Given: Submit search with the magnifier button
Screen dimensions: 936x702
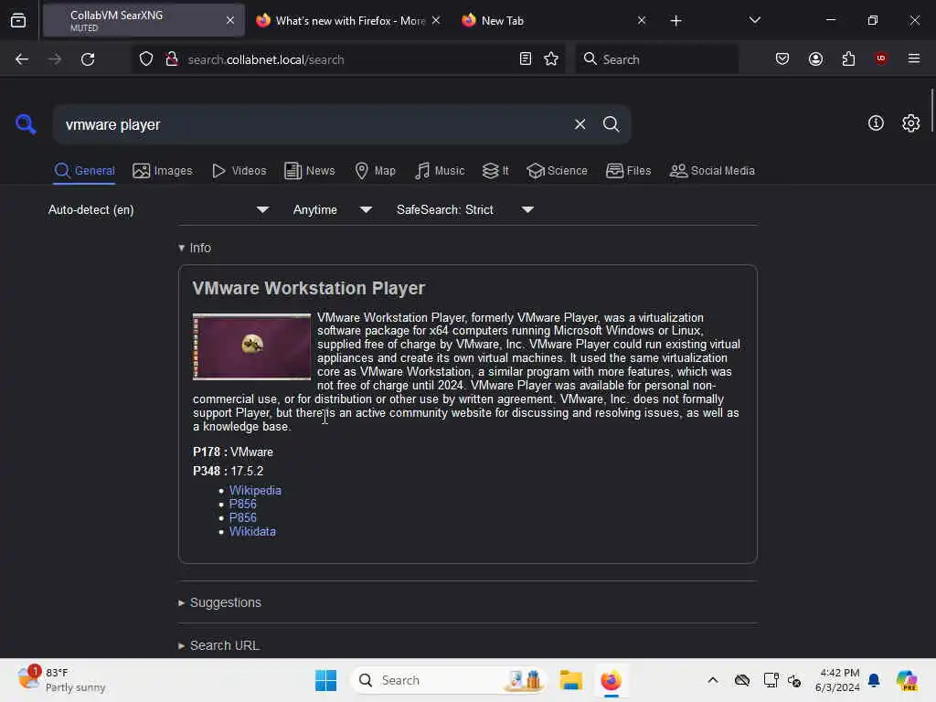Looking at the screenshot, I should pyautogui.click(x=611, y=124).
